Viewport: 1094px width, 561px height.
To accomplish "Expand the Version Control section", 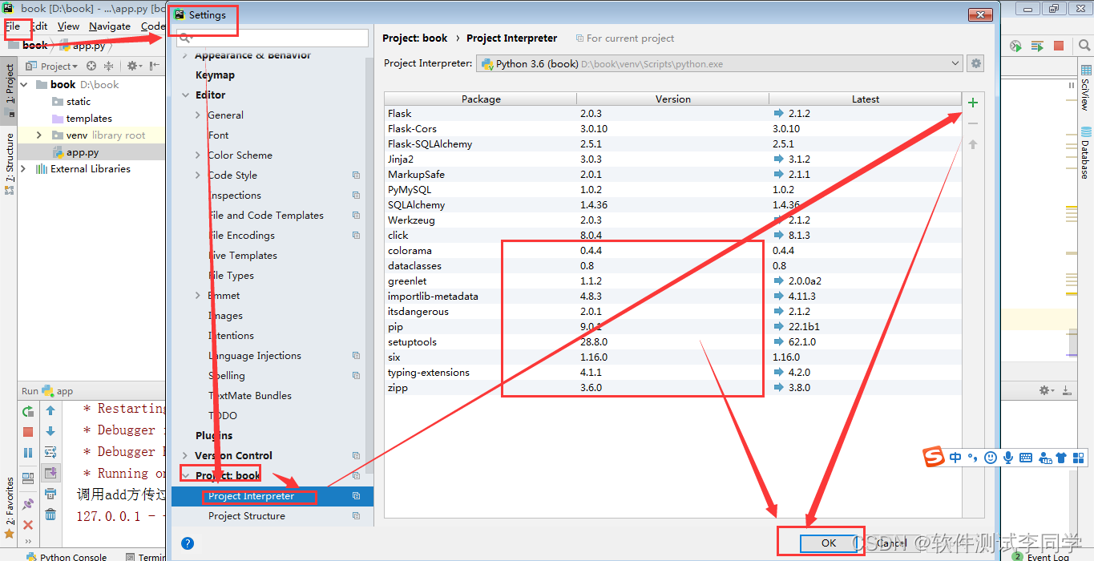I will click(x=185, y=456).
